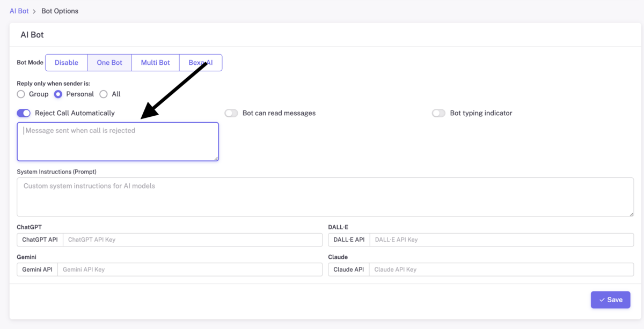
Task: Click the Claude API Key field
Action: (501, 270)
